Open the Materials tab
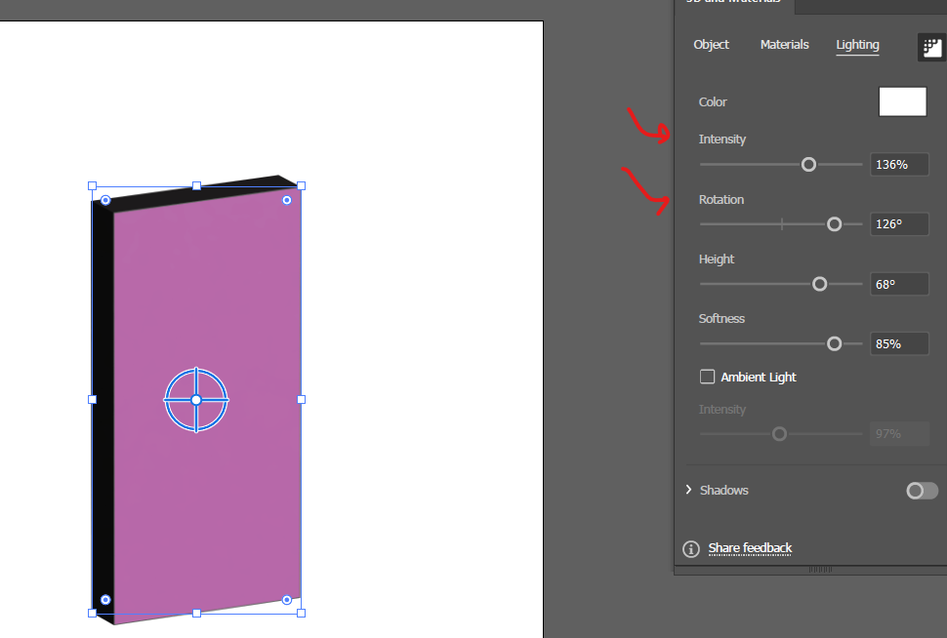Viewport: 947px width, 638px height. point(784,45)
